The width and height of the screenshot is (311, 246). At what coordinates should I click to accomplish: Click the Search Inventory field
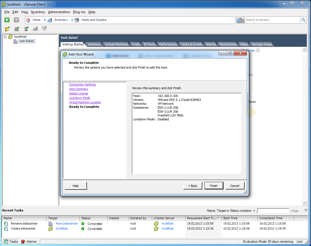coord(273,20)
